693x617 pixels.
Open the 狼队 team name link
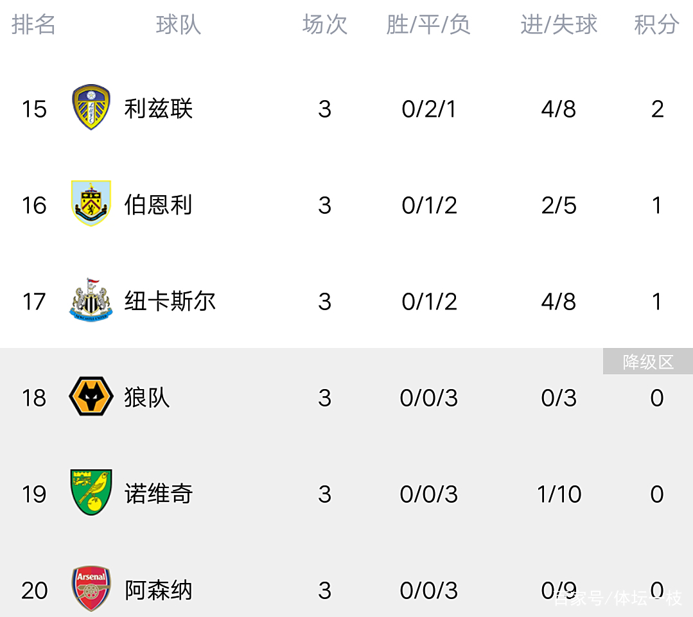[x=147, y=397]
